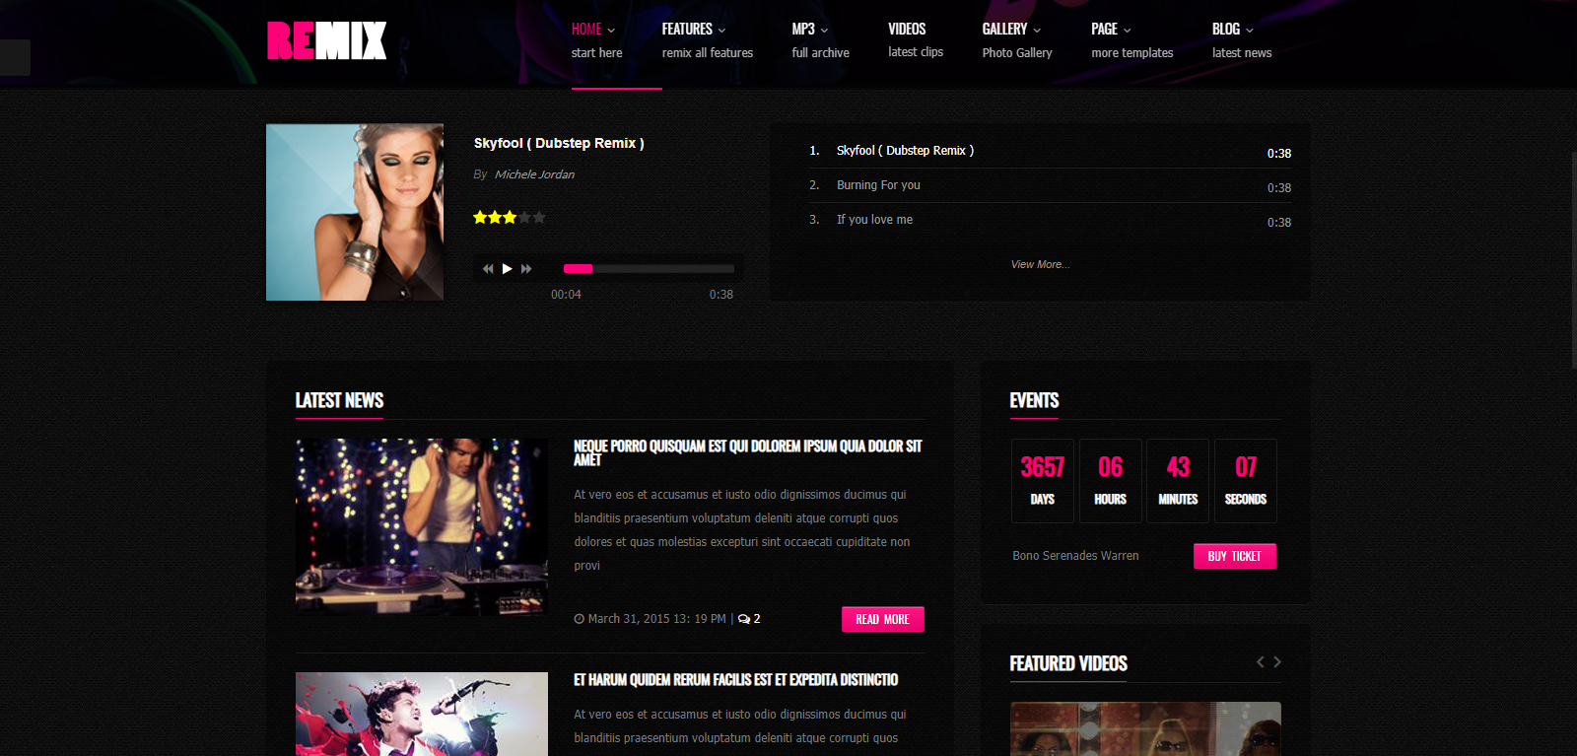Expand the Gallery dropdown menu

1011,30
